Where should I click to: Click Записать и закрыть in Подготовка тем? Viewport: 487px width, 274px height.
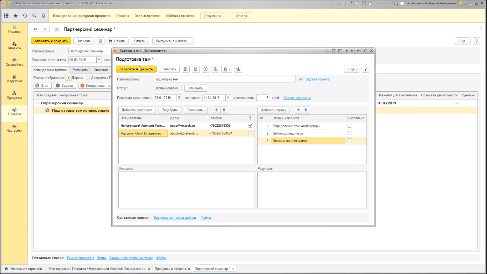point(136,69)
